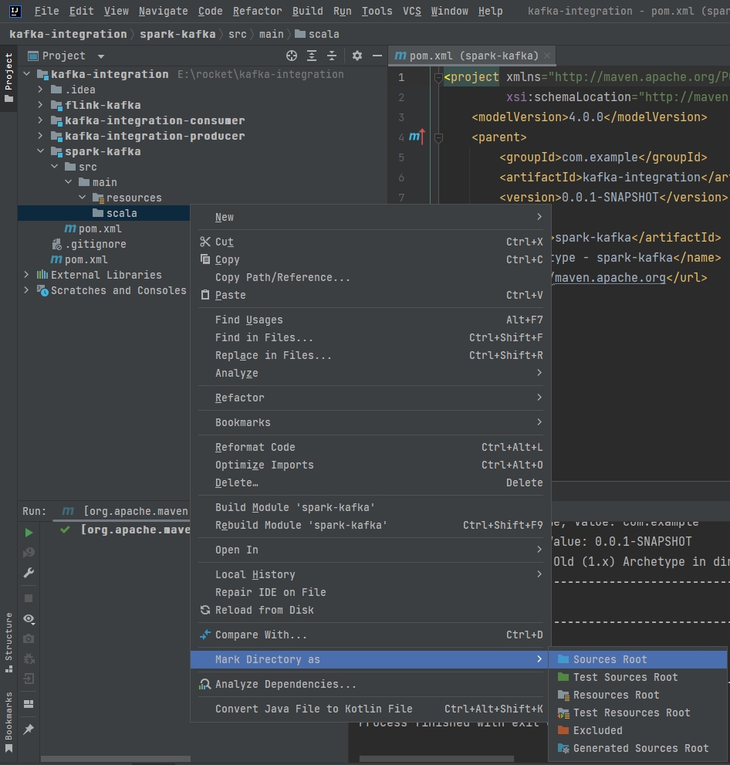Screen dimensions: 730x765
Task: Expand the kafka-integration-producer module
Action: coord(40,136)
